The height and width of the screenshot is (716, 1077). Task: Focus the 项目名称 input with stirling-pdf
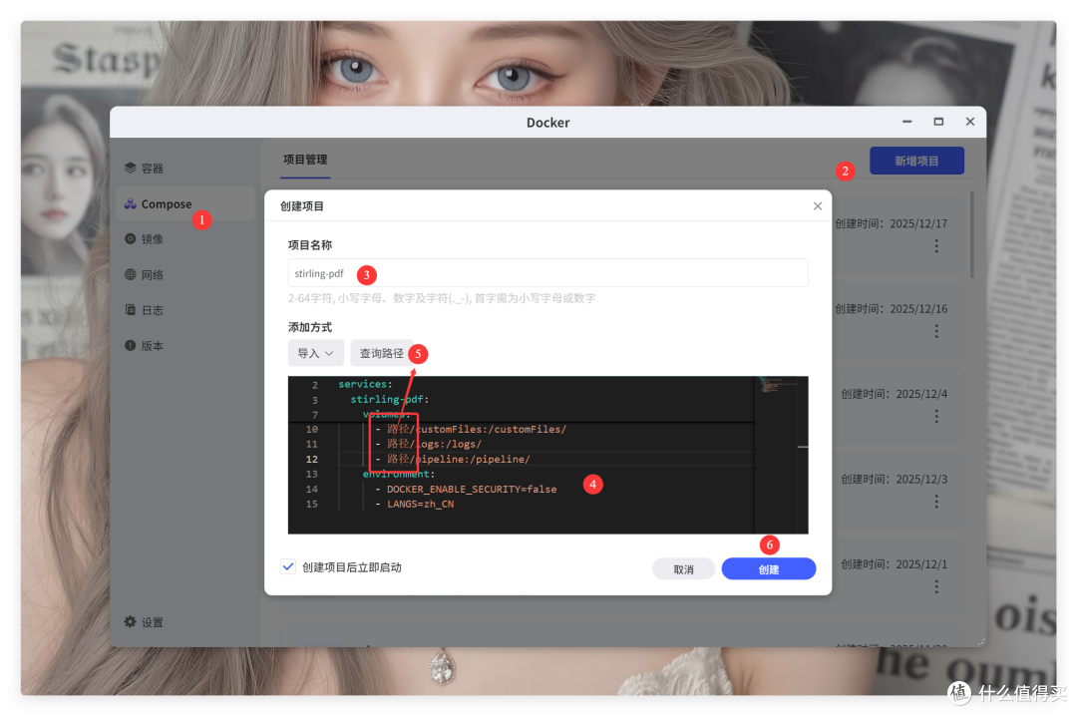pos(548,273)
